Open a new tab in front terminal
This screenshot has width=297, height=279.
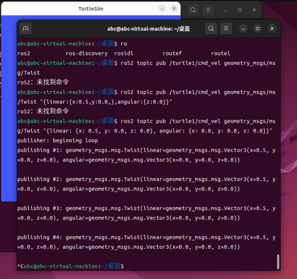coord(25,29)
